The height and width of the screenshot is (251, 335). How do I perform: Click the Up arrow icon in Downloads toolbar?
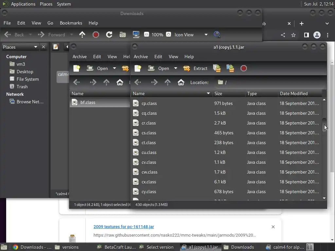click(82, 35)
